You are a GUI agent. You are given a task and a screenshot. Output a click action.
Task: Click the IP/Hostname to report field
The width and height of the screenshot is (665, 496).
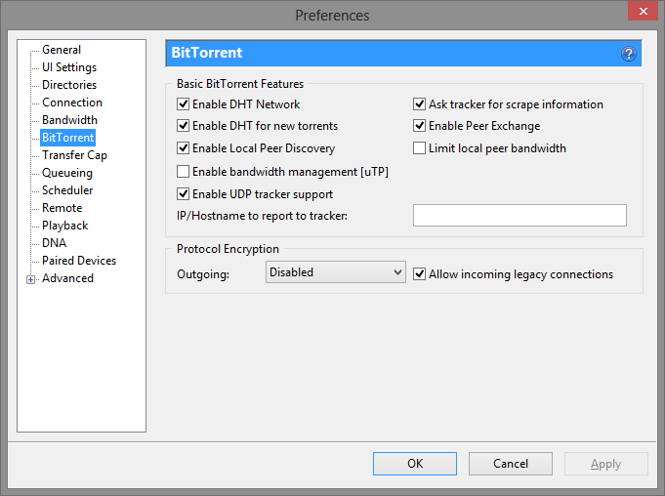520,216
